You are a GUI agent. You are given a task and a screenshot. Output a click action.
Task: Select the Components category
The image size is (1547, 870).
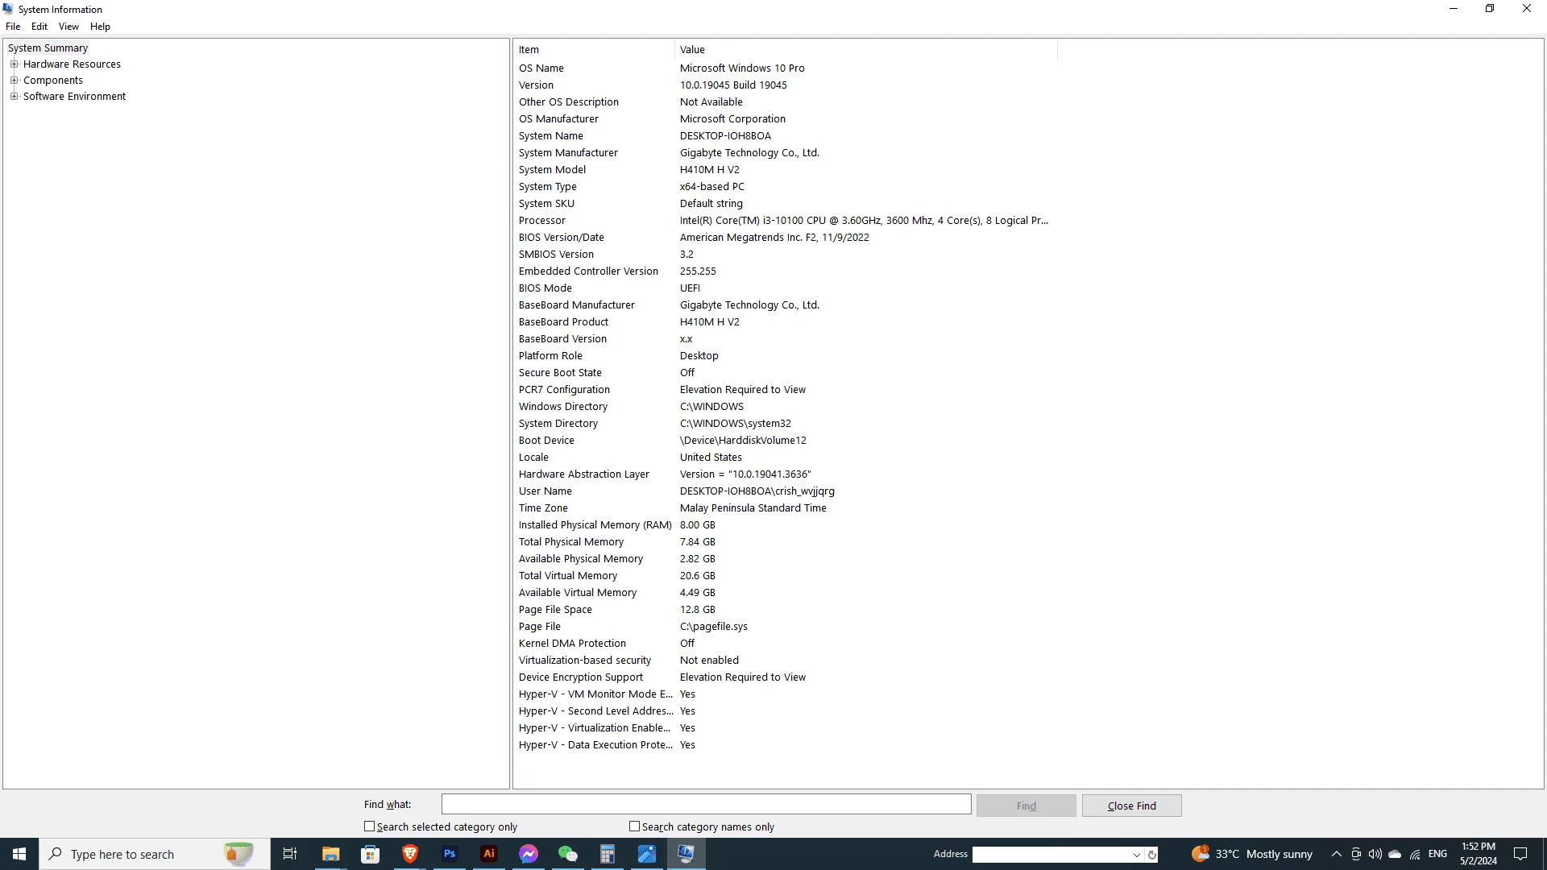[53, 81]
